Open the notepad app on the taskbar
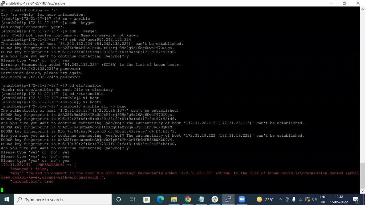This screenshot has width=365, height=205. pos(201,200)
